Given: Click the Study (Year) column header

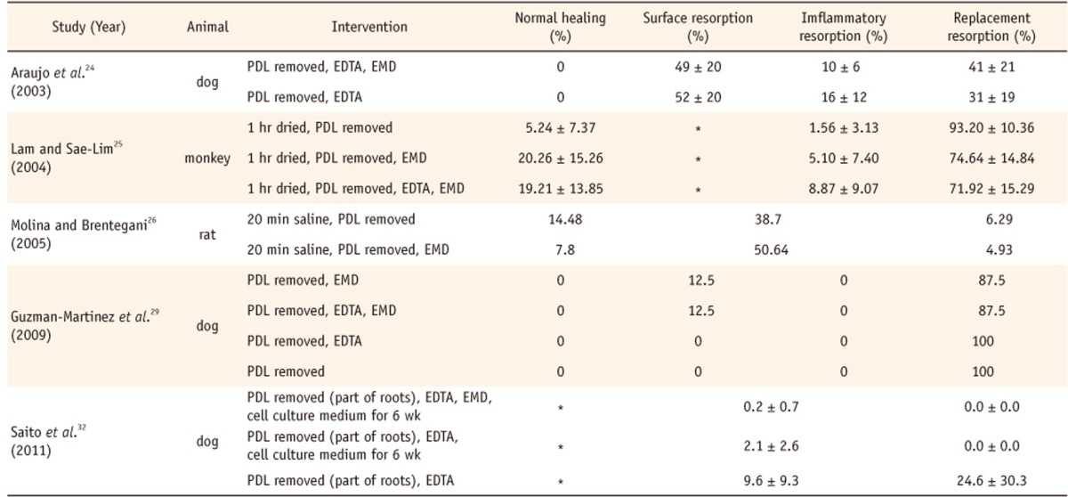Looking at the screenshot, I should (88, 26).
